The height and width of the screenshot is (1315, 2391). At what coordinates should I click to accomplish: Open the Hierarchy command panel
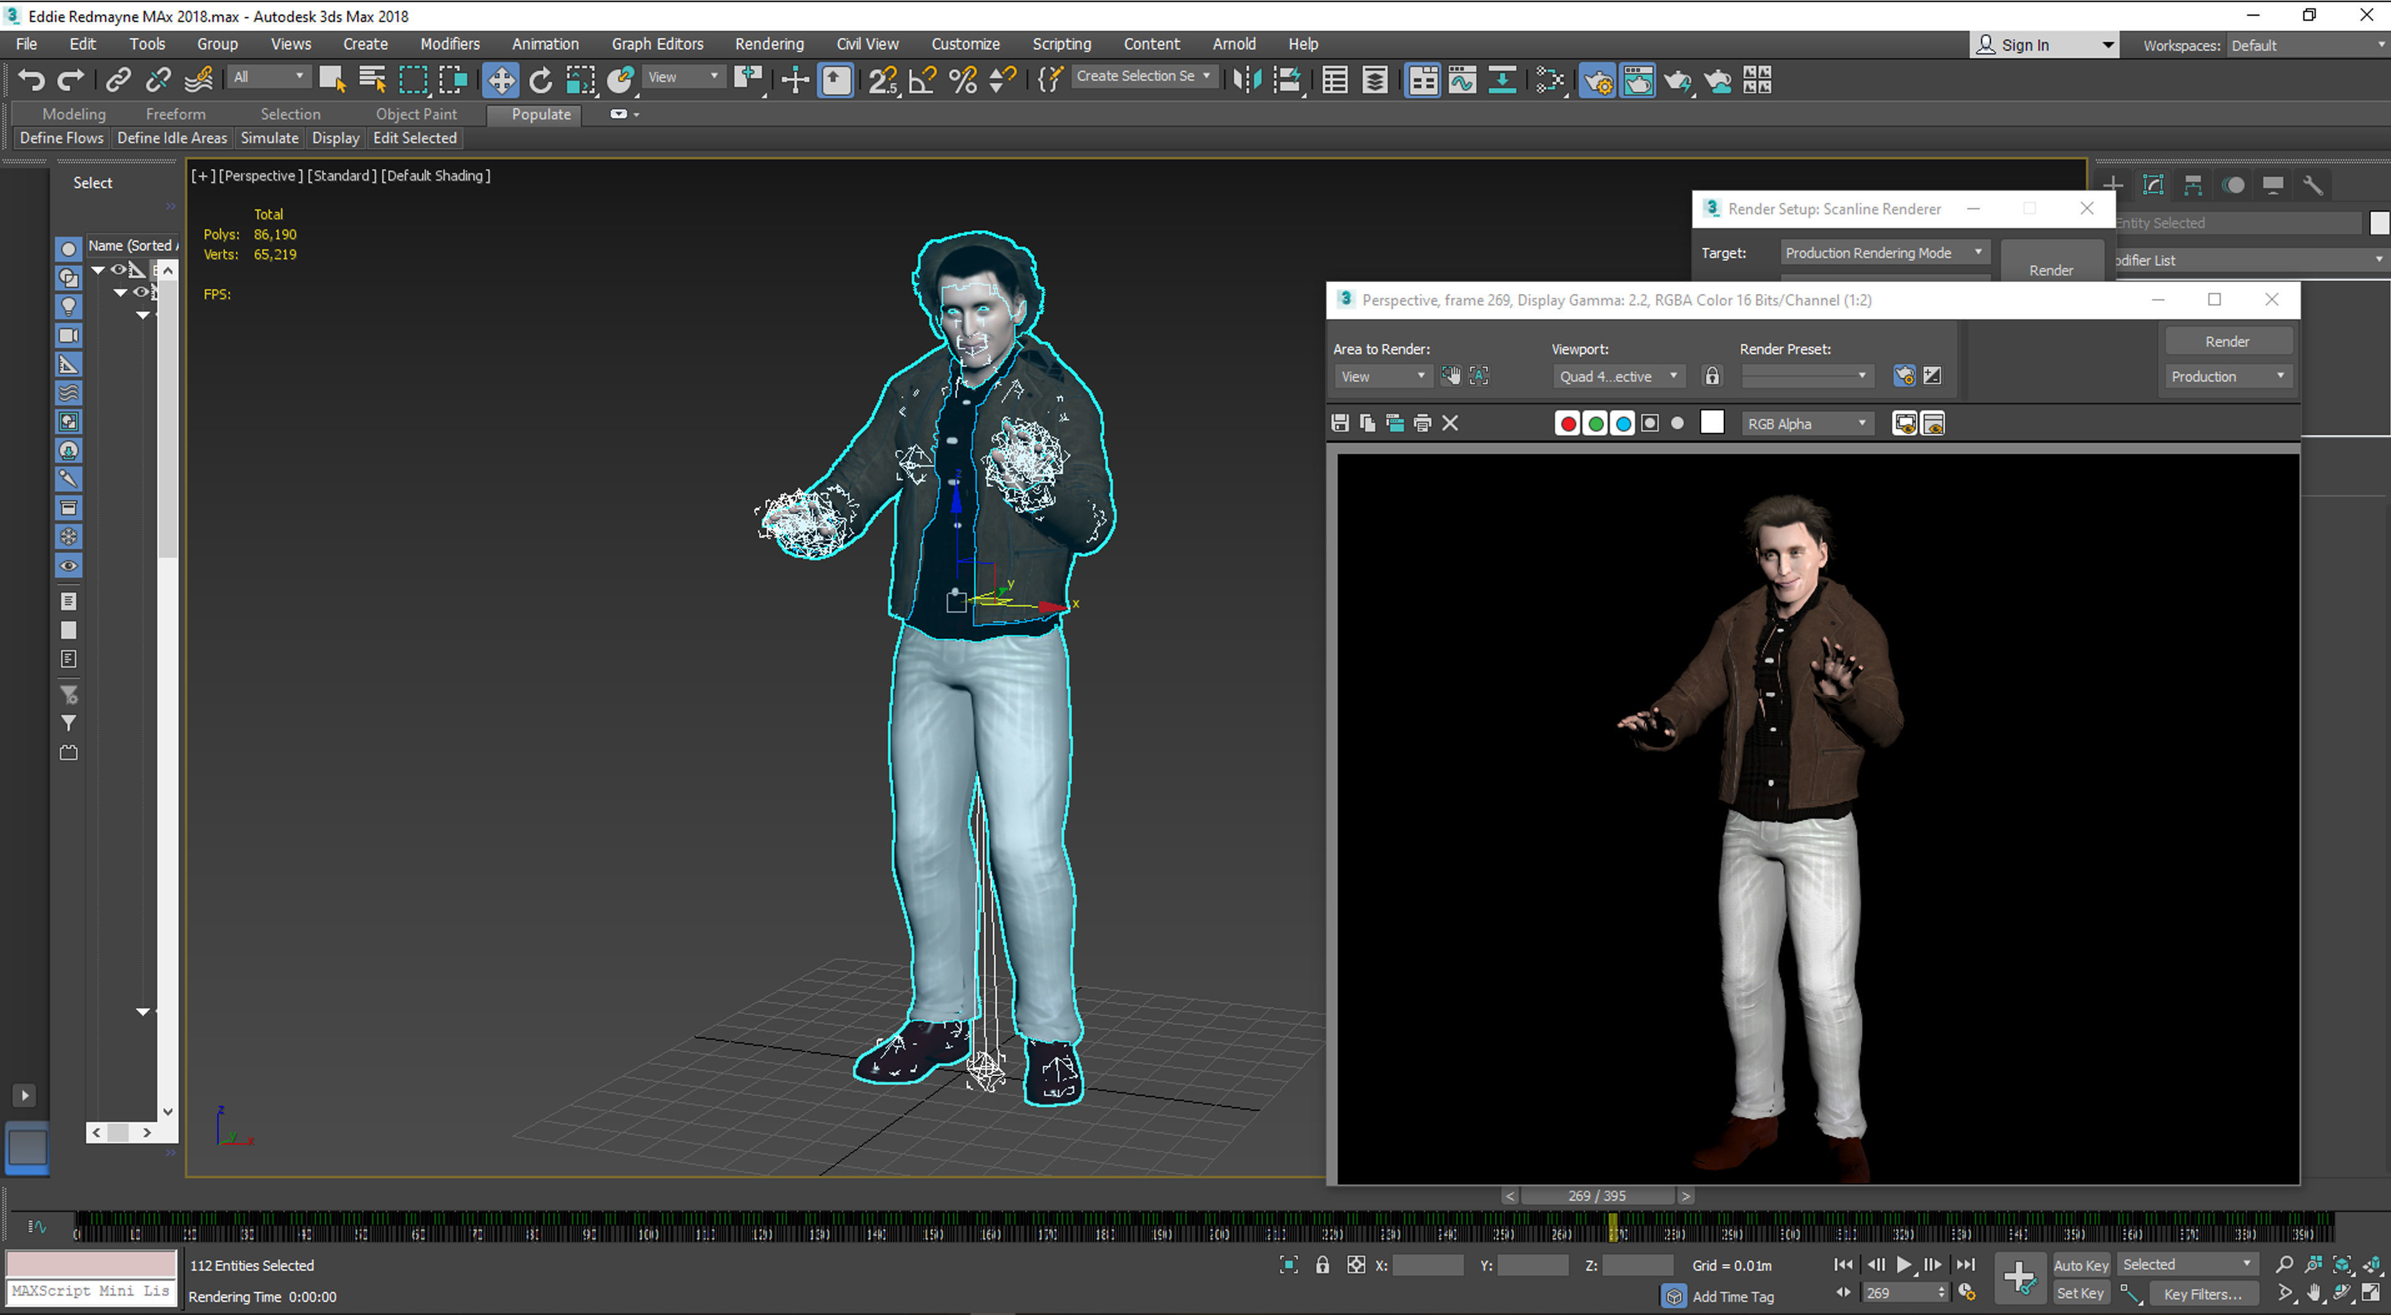pyautogui.click(x=2194, y=185)
